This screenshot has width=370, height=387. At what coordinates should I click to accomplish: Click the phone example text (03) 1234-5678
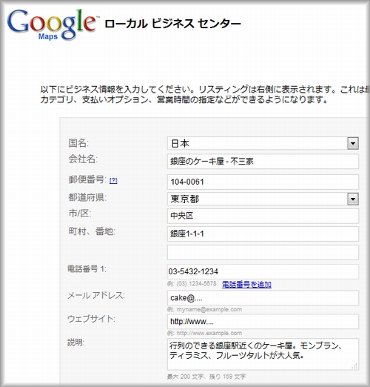pyautogui.click(x=196, y=284)
